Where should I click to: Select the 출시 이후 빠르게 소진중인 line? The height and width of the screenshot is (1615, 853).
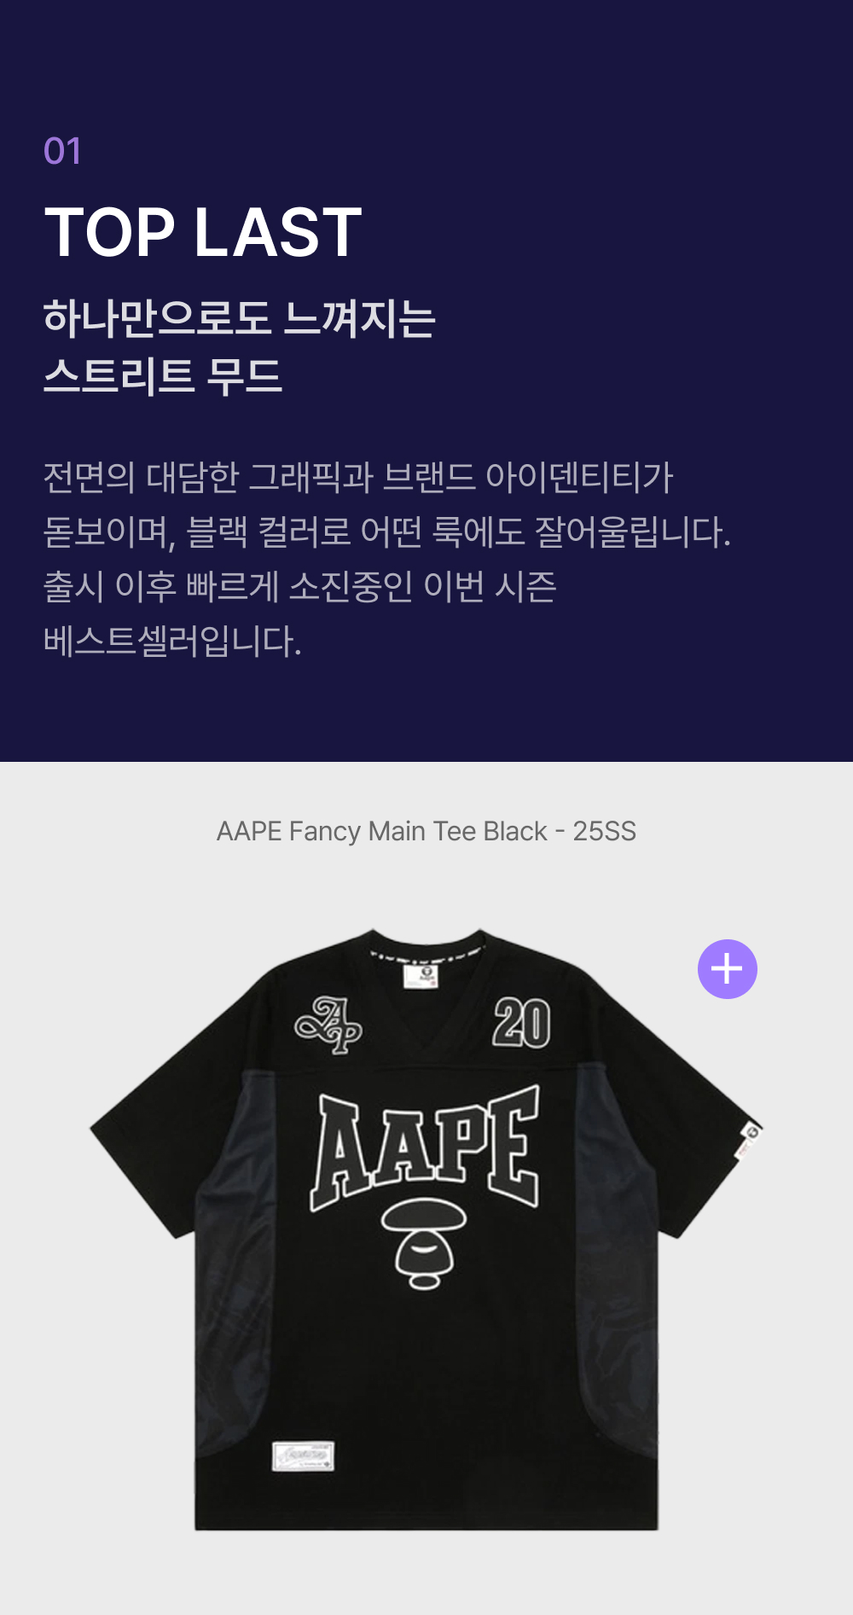299,586
